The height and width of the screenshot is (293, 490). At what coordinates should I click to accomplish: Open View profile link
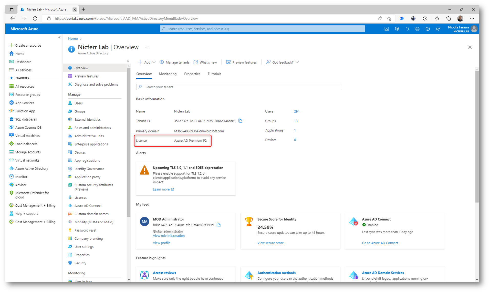(161, 243)
